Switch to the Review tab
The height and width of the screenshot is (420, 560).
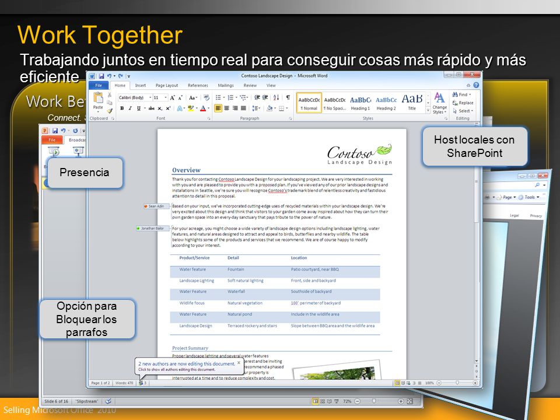tap(250, 85)
